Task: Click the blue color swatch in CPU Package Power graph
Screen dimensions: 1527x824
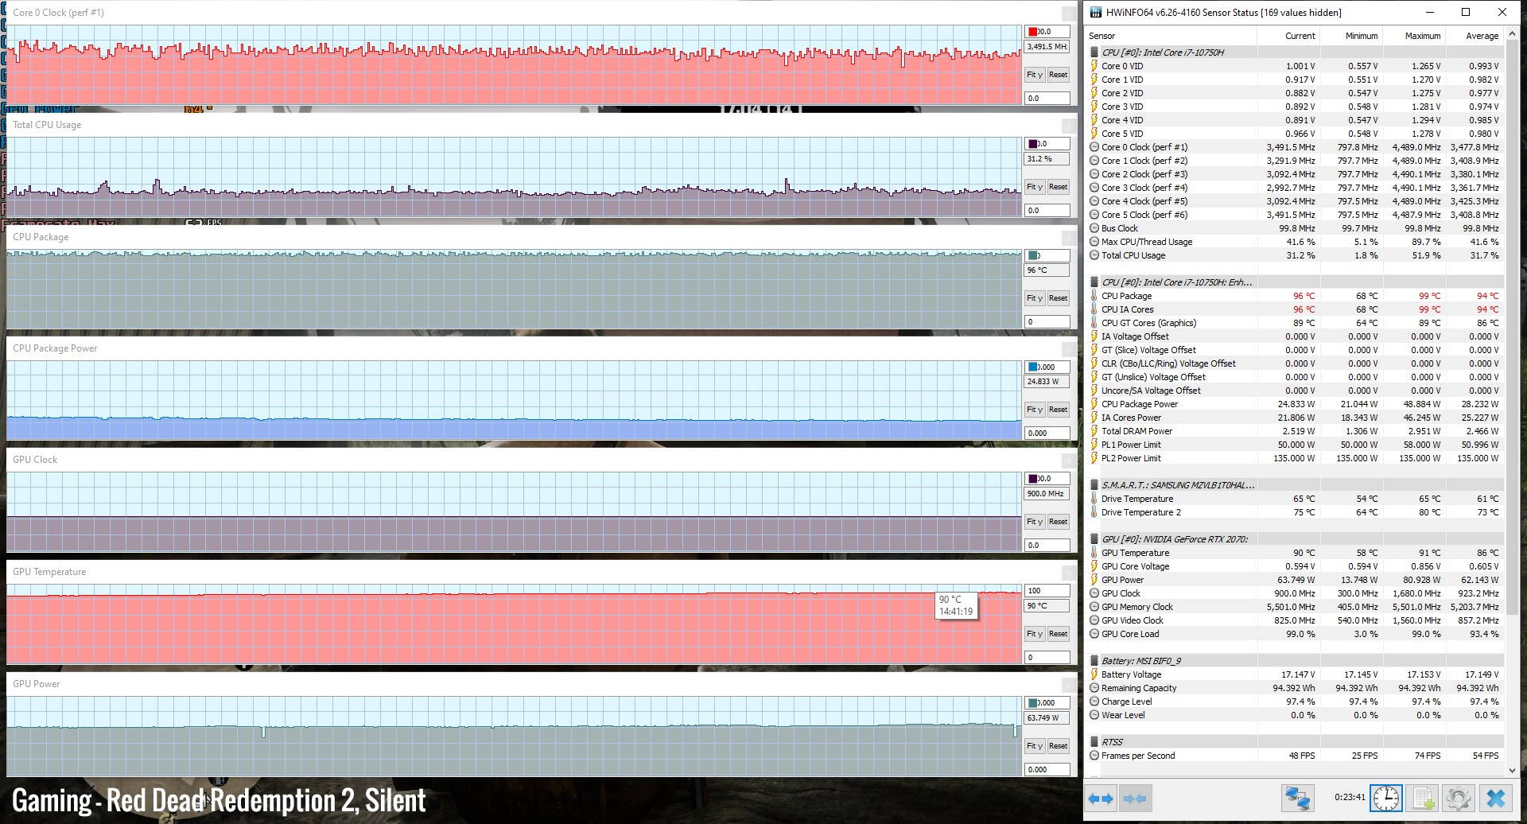Action: tap(1032, 367)
